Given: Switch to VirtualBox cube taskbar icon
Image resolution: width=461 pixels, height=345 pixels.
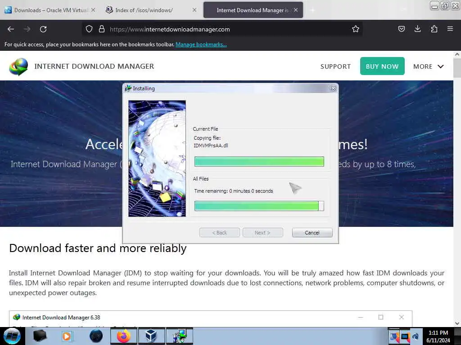Looking at the screenshot, I should [151, 336].
